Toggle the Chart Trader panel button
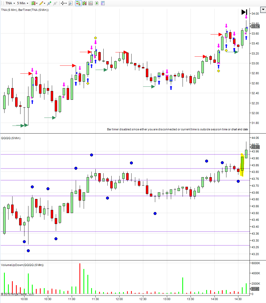266x303 pixels. pyautogui.click(x=78, y=3)
